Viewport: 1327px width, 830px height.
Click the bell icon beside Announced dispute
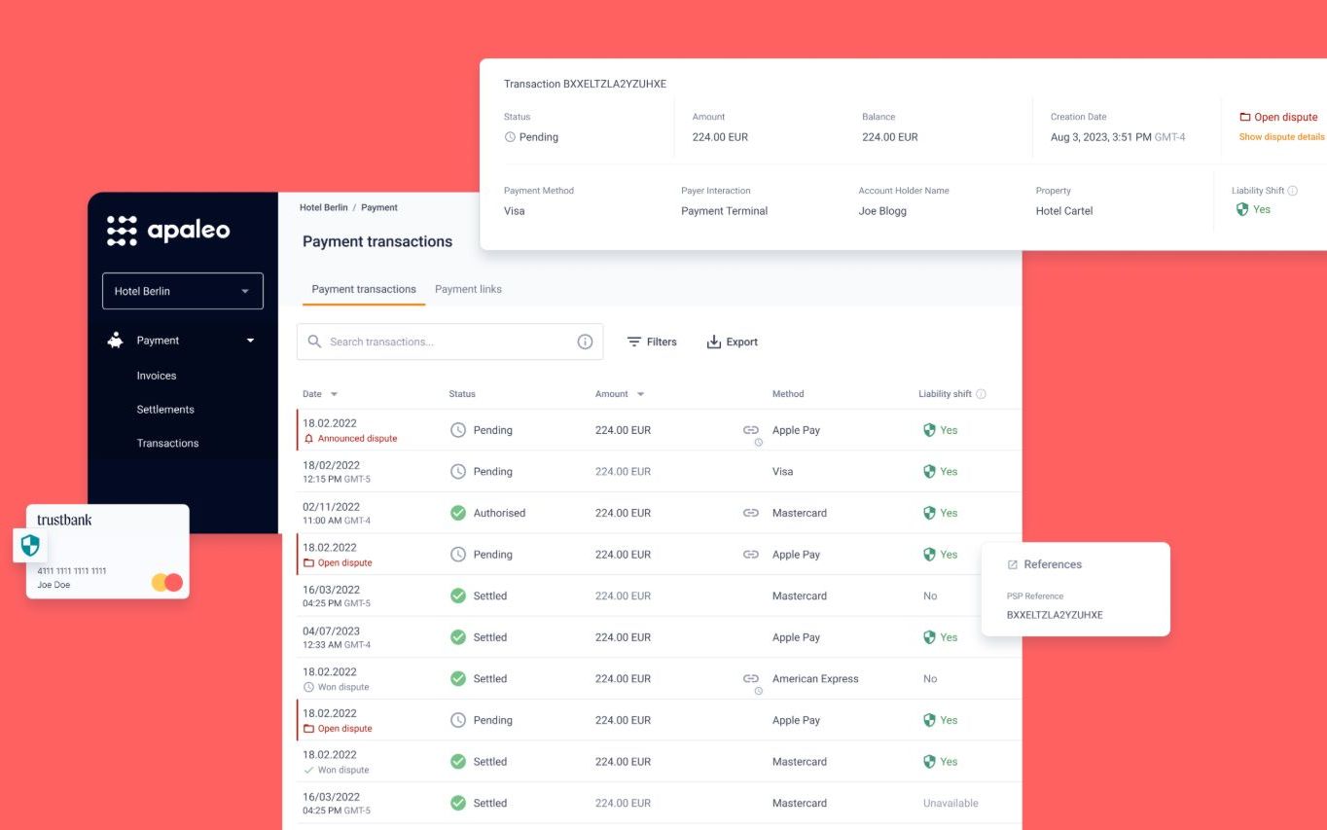pyautogui.click(x=309, y=439)
